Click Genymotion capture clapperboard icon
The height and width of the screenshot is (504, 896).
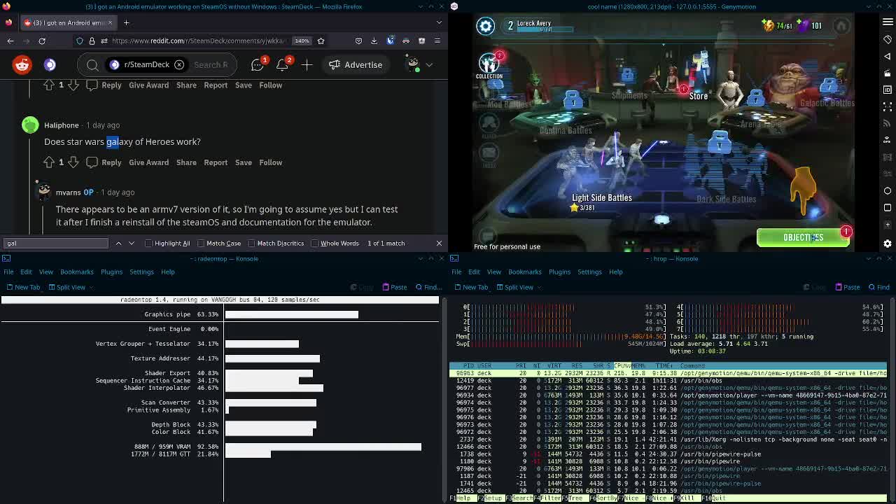pos(888,73)
